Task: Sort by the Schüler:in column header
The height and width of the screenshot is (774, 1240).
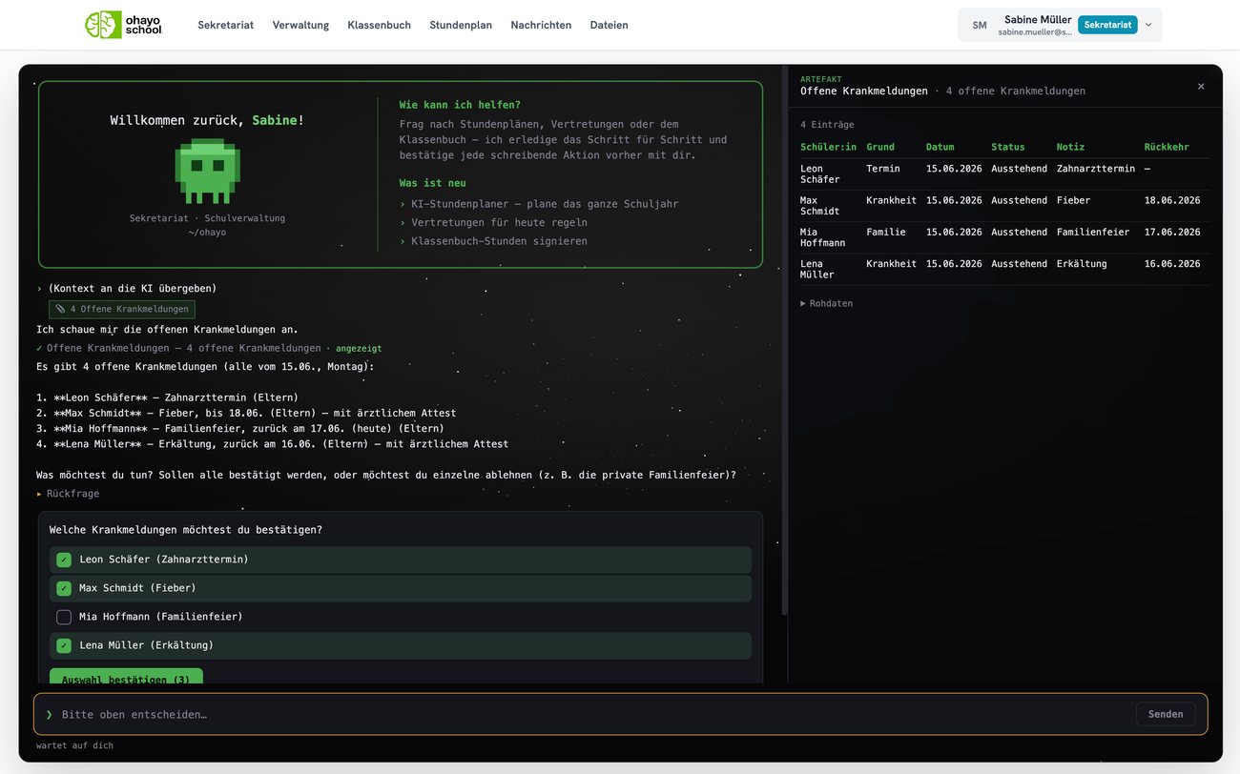Action: (828, 147)
